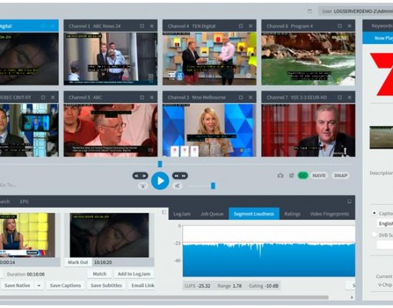Click the Mark Out sleeping man thumbnail

click(109, 235)
